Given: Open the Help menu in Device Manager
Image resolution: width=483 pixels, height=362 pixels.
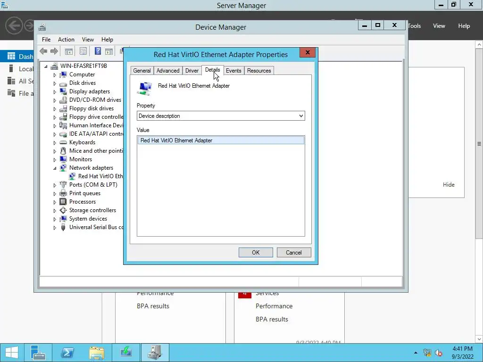Looking at the screenshot, I should point(107,40).
